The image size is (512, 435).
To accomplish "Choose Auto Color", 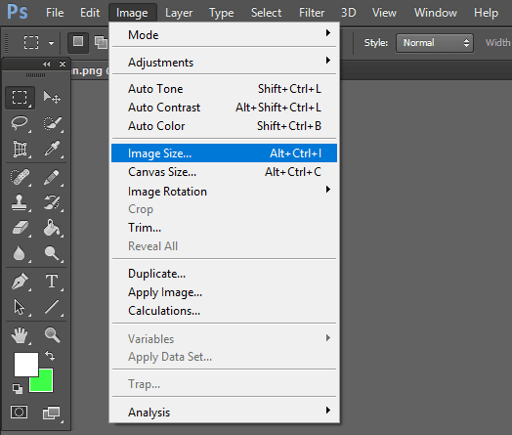I will [x=224, y=126].
